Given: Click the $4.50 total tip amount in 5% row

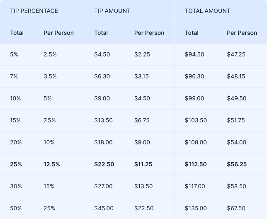Looking at the screenshot, I should [102, 54].
